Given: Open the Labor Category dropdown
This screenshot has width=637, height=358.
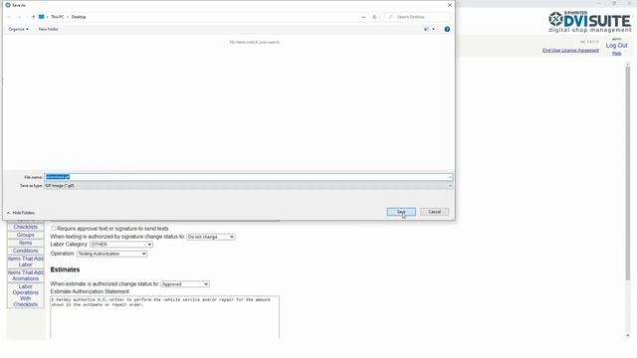Looking at the screenshot, I should click(121, 245).
